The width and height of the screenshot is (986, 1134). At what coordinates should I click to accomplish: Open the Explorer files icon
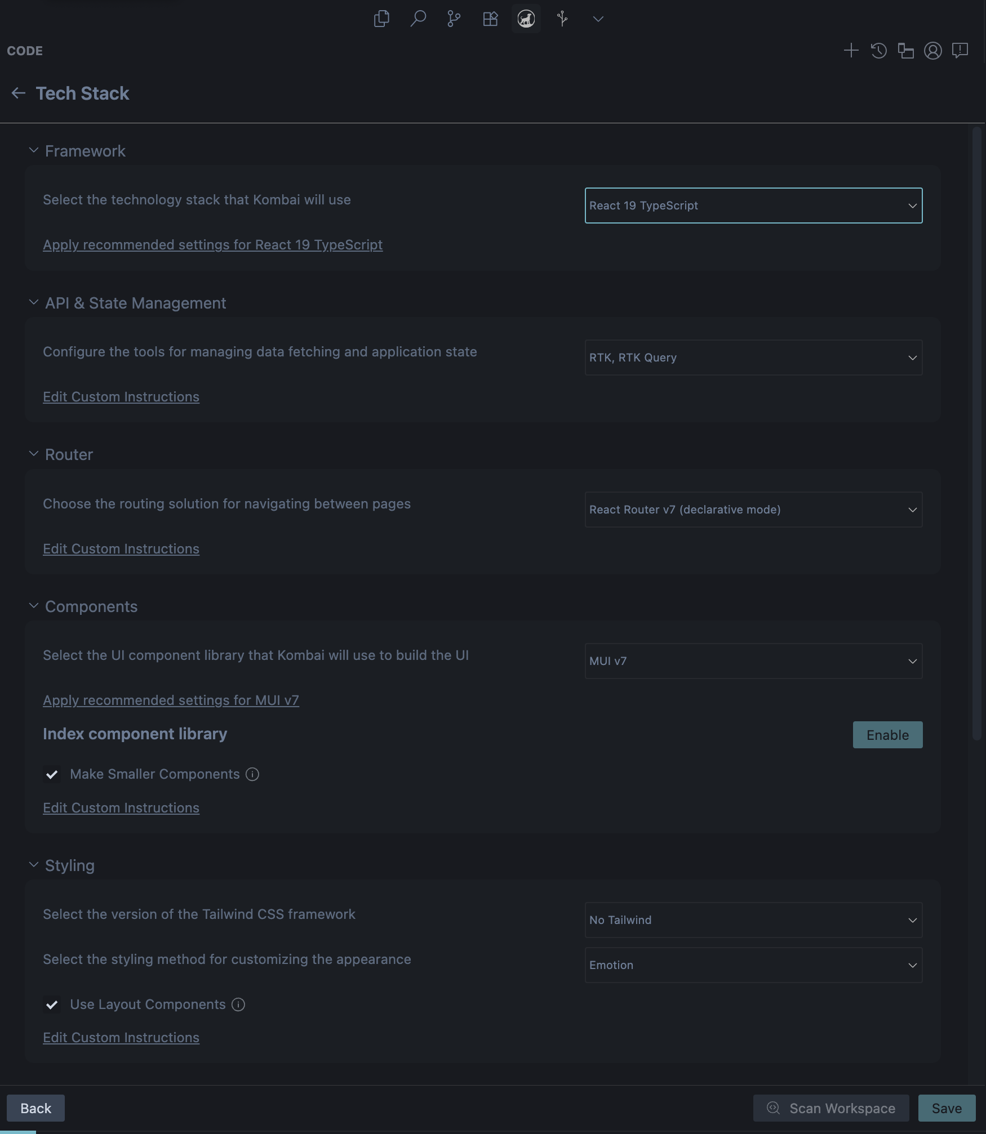[x=381, y=19]
